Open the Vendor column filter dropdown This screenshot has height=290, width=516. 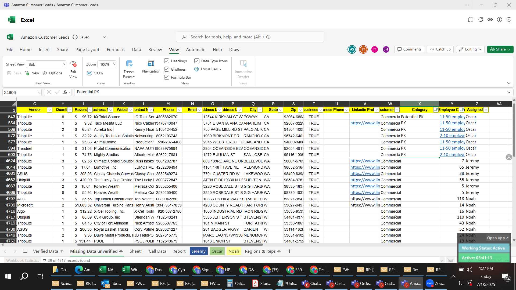(49, 110)
